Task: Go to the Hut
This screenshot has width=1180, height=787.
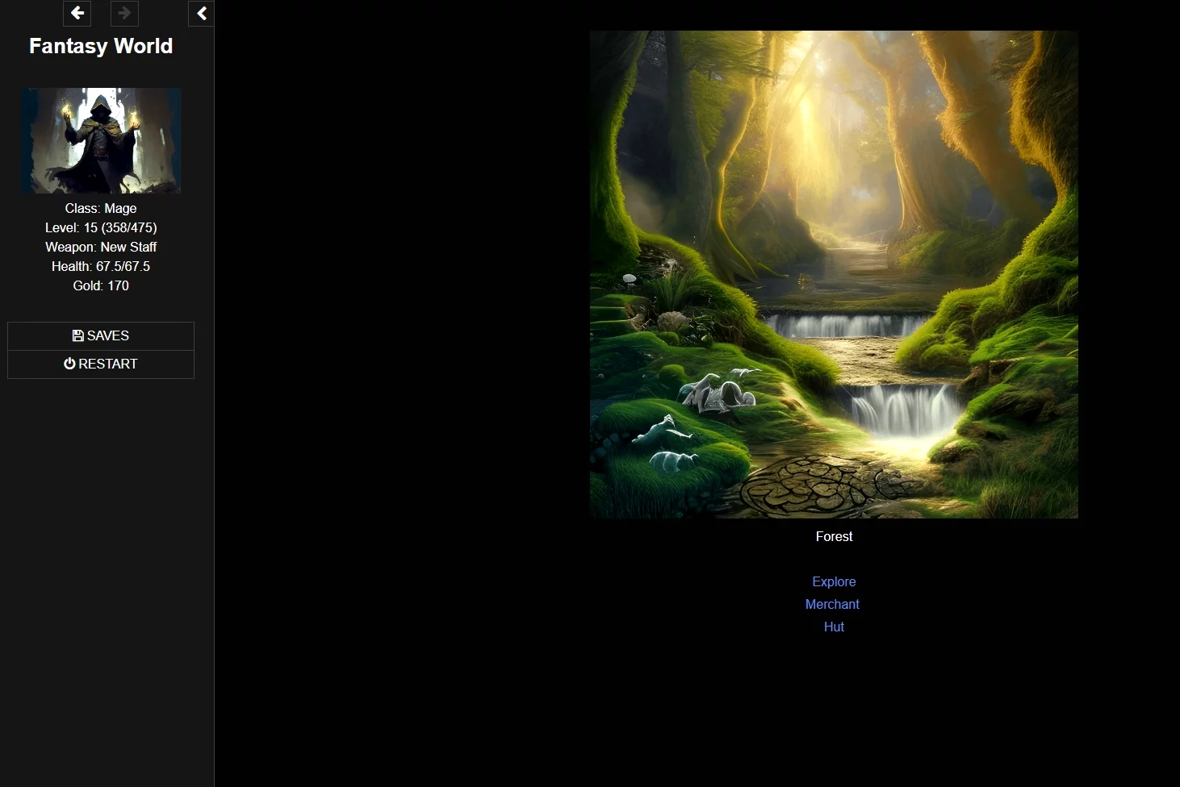Action: click(834, 627)
